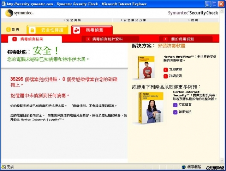Click the status bar page icon beside 完成
This screenshot has width=226, height=171.
pos(3,167)
